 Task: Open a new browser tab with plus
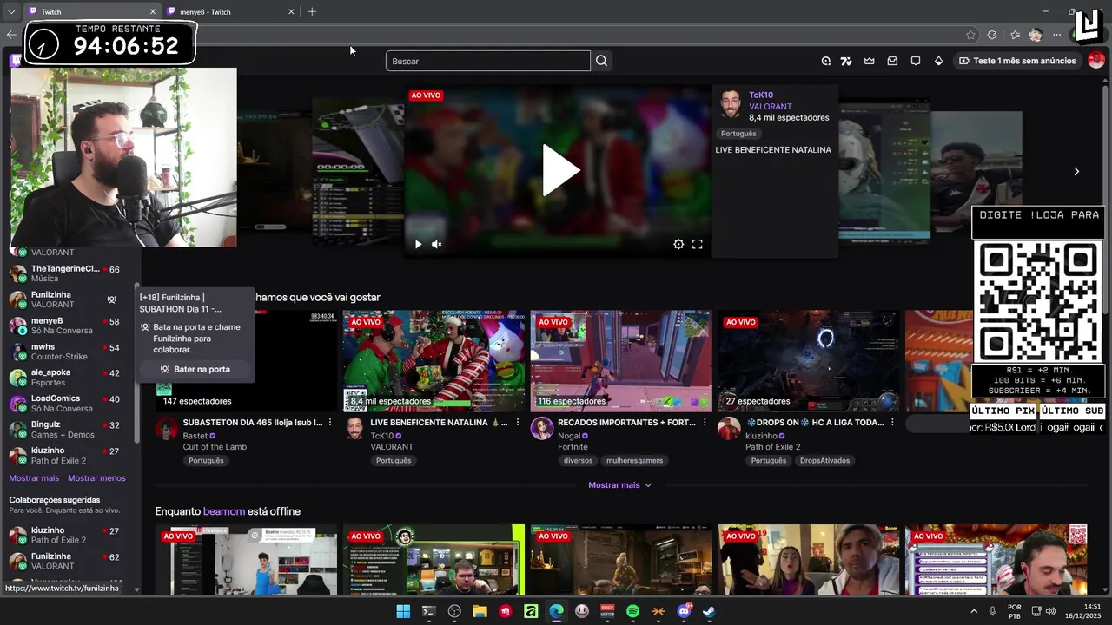pyautogui.click(x=312, y=12)
